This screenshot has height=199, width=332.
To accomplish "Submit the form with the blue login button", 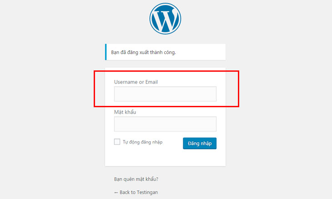I will (x=200, y=144).
